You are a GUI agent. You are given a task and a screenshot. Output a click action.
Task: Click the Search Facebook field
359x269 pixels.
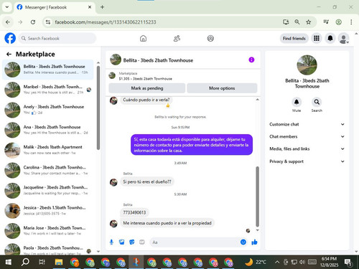tap(57, 38)
